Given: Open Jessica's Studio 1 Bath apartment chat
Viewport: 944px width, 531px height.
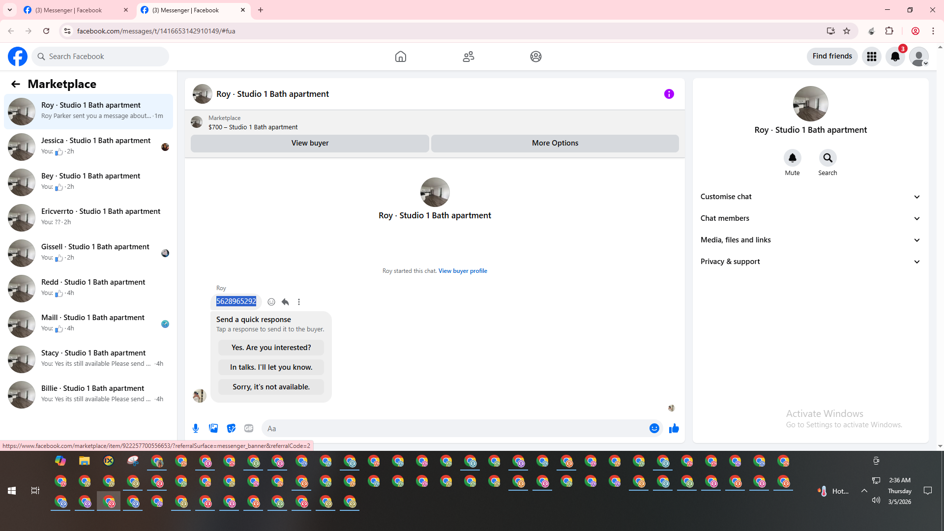Looking at the screenshot, I should coord(88,147).
